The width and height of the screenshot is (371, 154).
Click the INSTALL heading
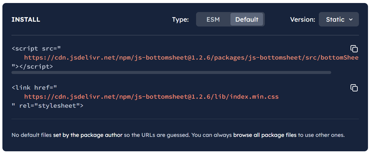[26, 20]
